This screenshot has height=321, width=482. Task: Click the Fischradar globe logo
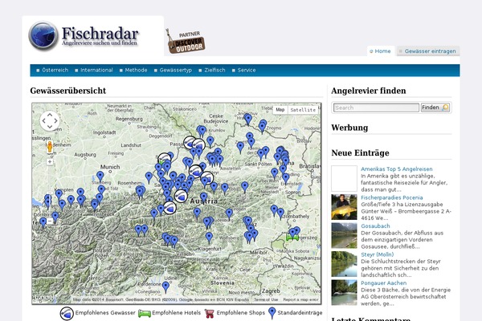(x=43, y=35)
